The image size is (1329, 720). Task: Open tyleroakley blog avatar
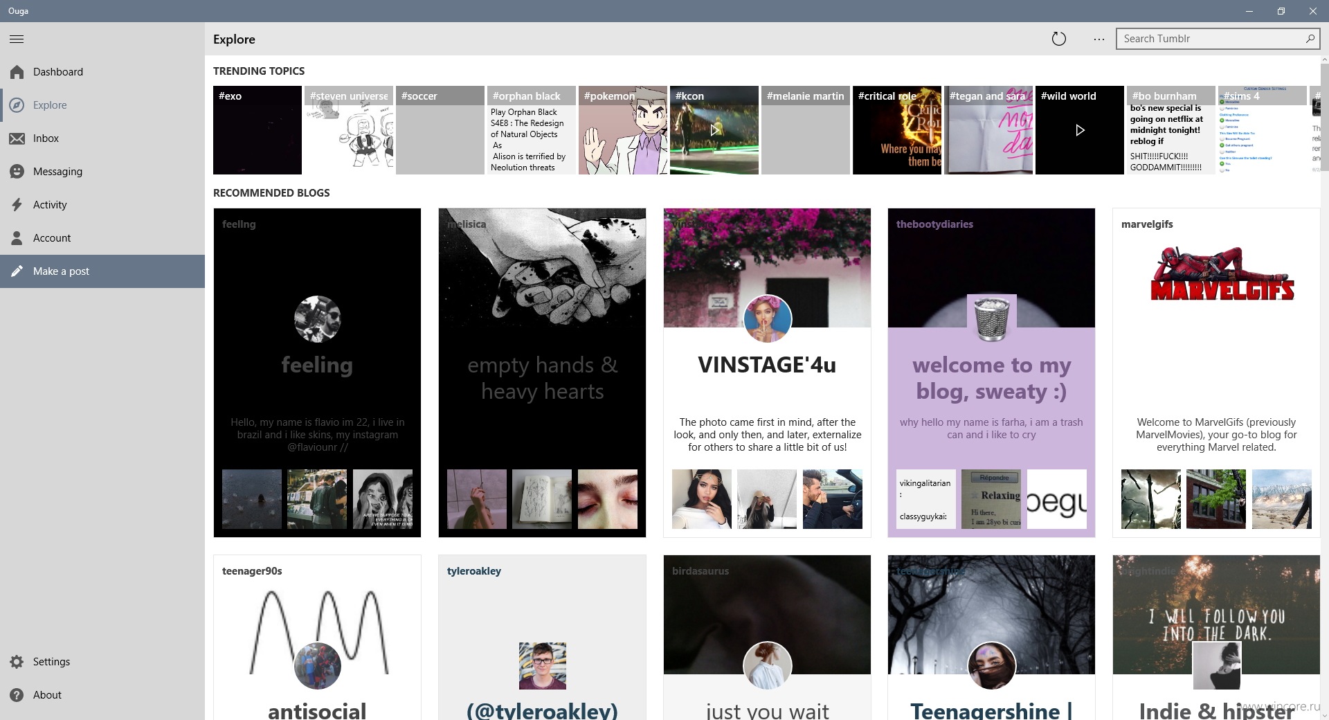coord(542,666)
